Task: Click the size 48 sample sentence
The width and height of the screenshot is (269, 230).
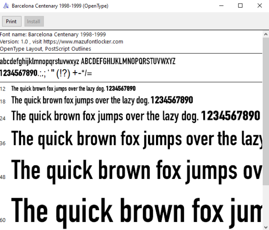Action: [137, 172]
